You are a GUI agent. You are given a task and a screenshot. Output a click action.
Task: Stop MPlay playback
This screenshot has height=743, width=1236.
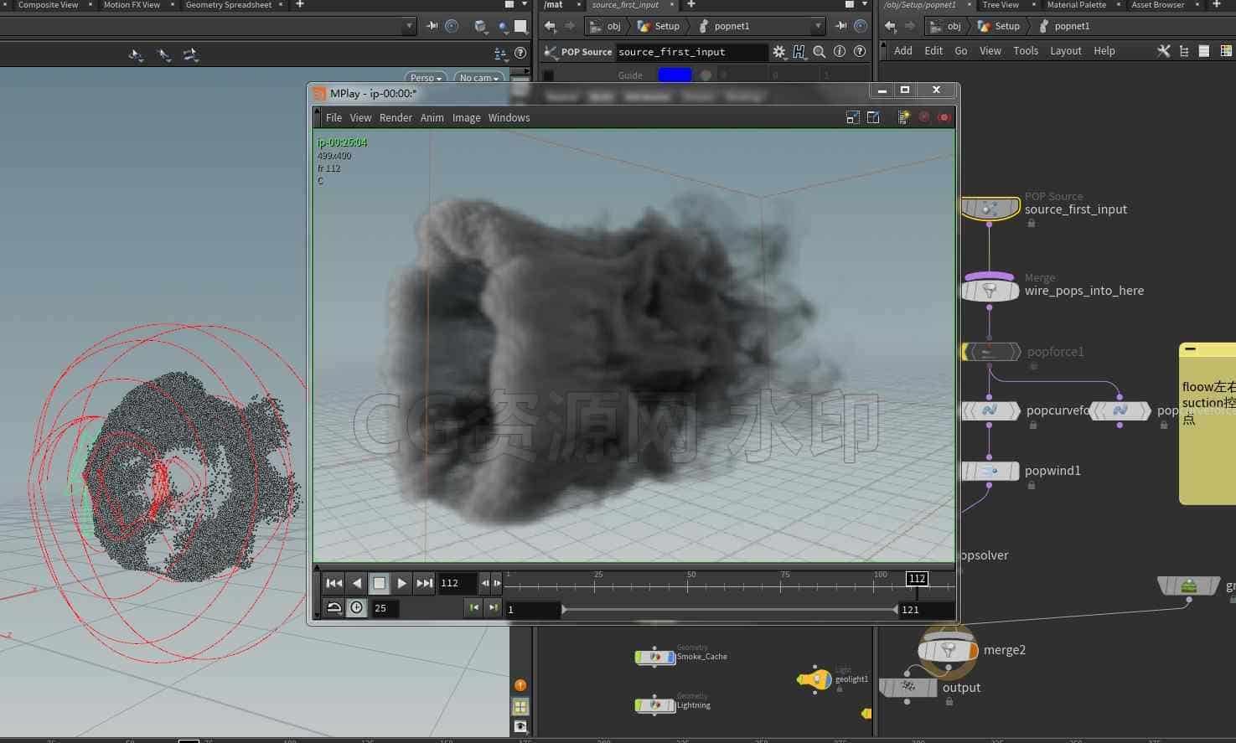point(380,583)
